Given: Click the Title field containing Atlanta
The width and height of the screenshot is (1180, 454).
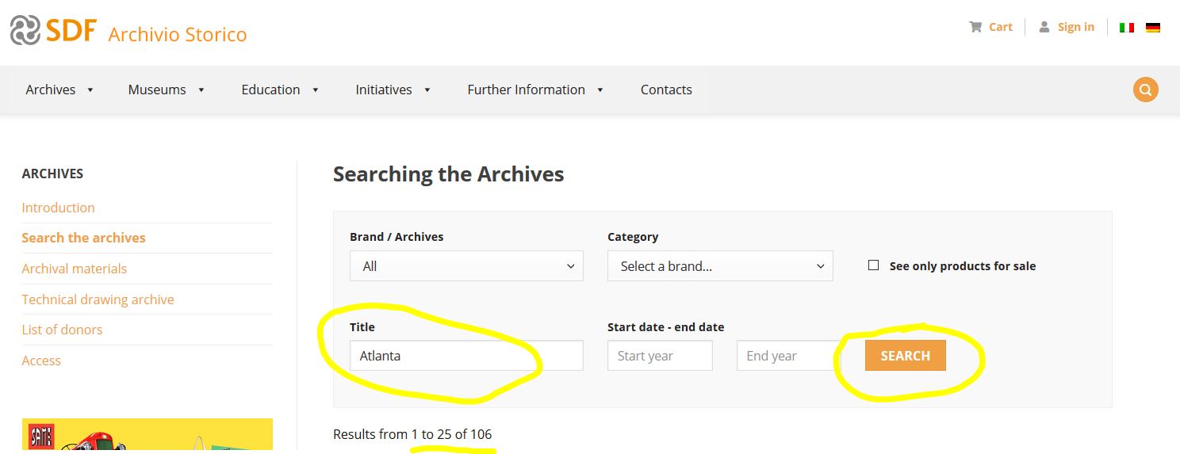Looking at the screenshot, I should [x=466, y=356].
